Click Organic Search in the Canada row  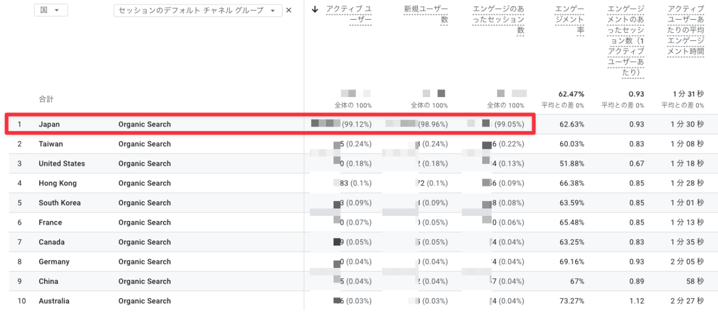coord(145,242)
